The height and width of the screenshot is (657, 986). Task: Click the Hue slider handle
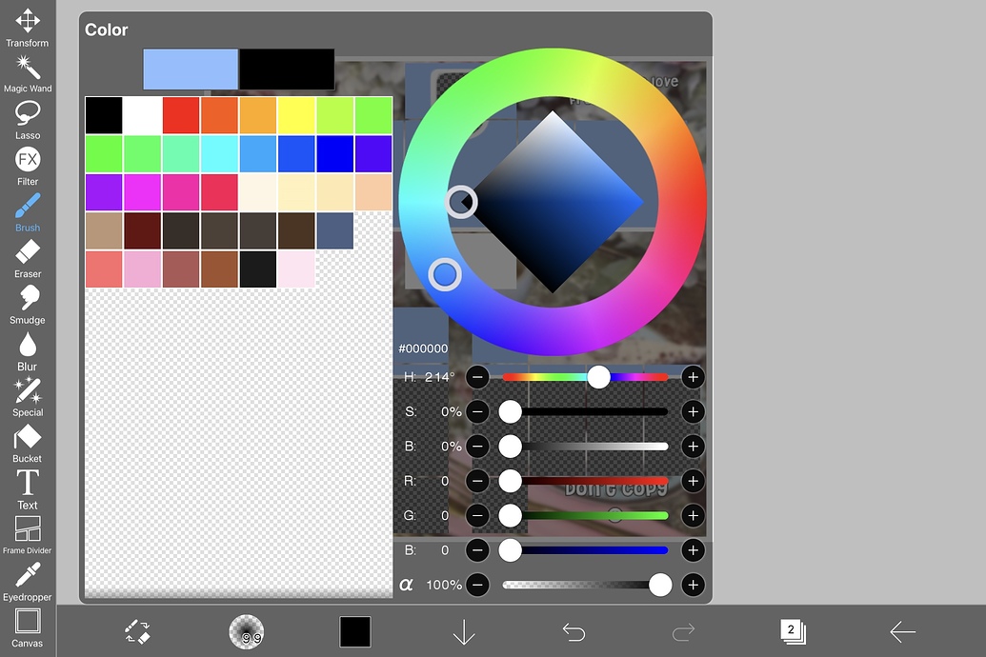(599, 377)
